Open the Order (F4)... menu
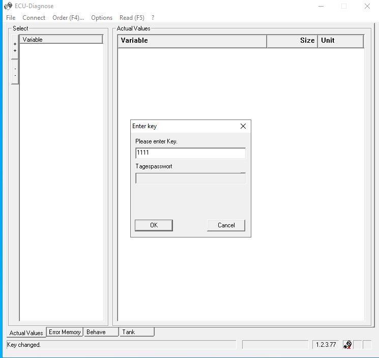 (68, 18)
